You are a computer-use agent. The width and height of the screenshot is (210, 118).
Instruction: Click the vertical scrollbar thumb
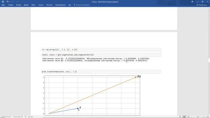coord(209,60)
